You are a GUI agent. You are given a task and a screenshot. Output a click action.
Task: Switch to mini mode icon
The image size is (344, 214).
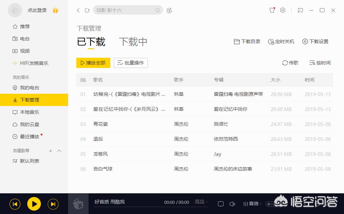point(300,10)
